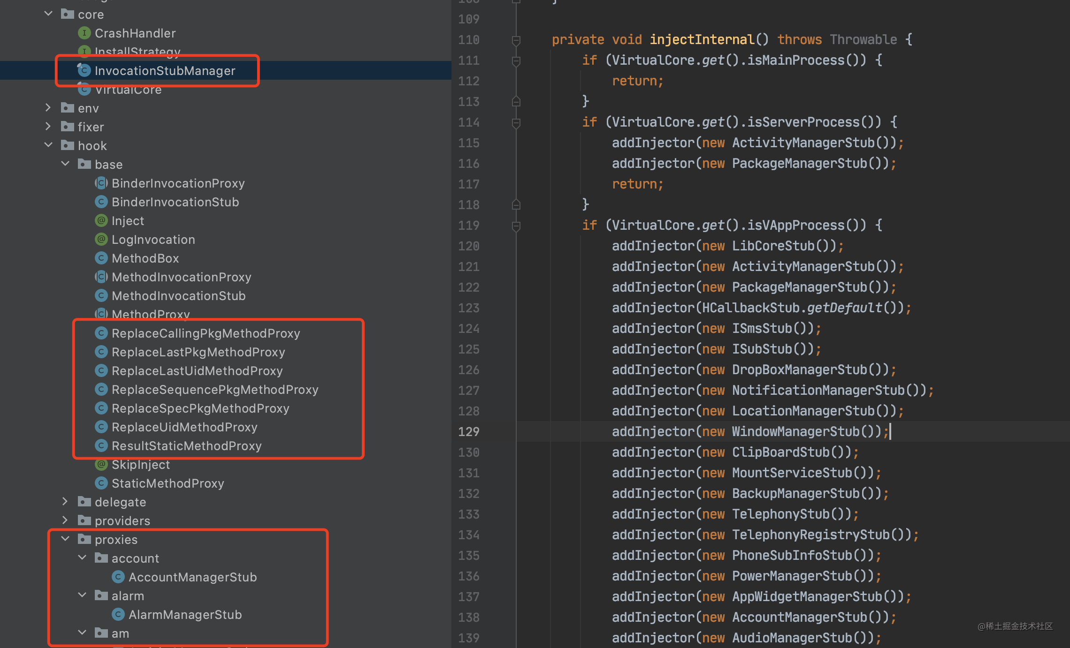The height and width of the screenshot is (648, 1070).
Task: Collapse the proxies folder
Action: pos(65,539)
